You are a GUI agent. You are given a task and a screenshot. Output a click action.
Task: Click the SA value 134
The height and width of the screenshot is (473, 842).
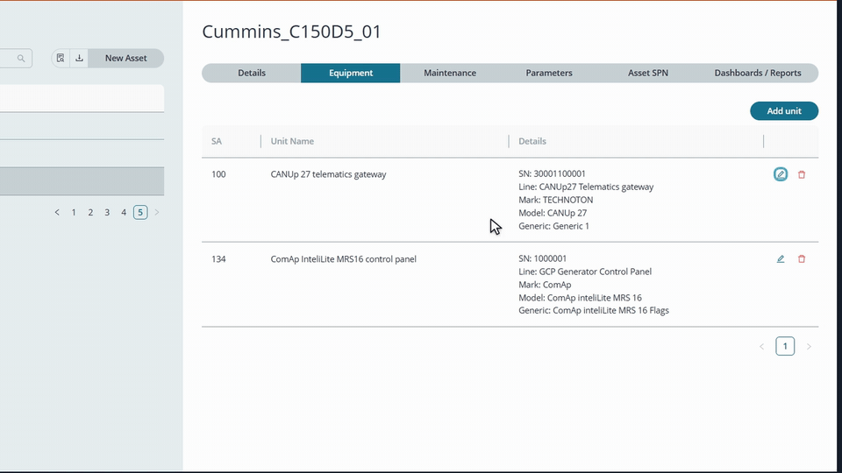218,259
